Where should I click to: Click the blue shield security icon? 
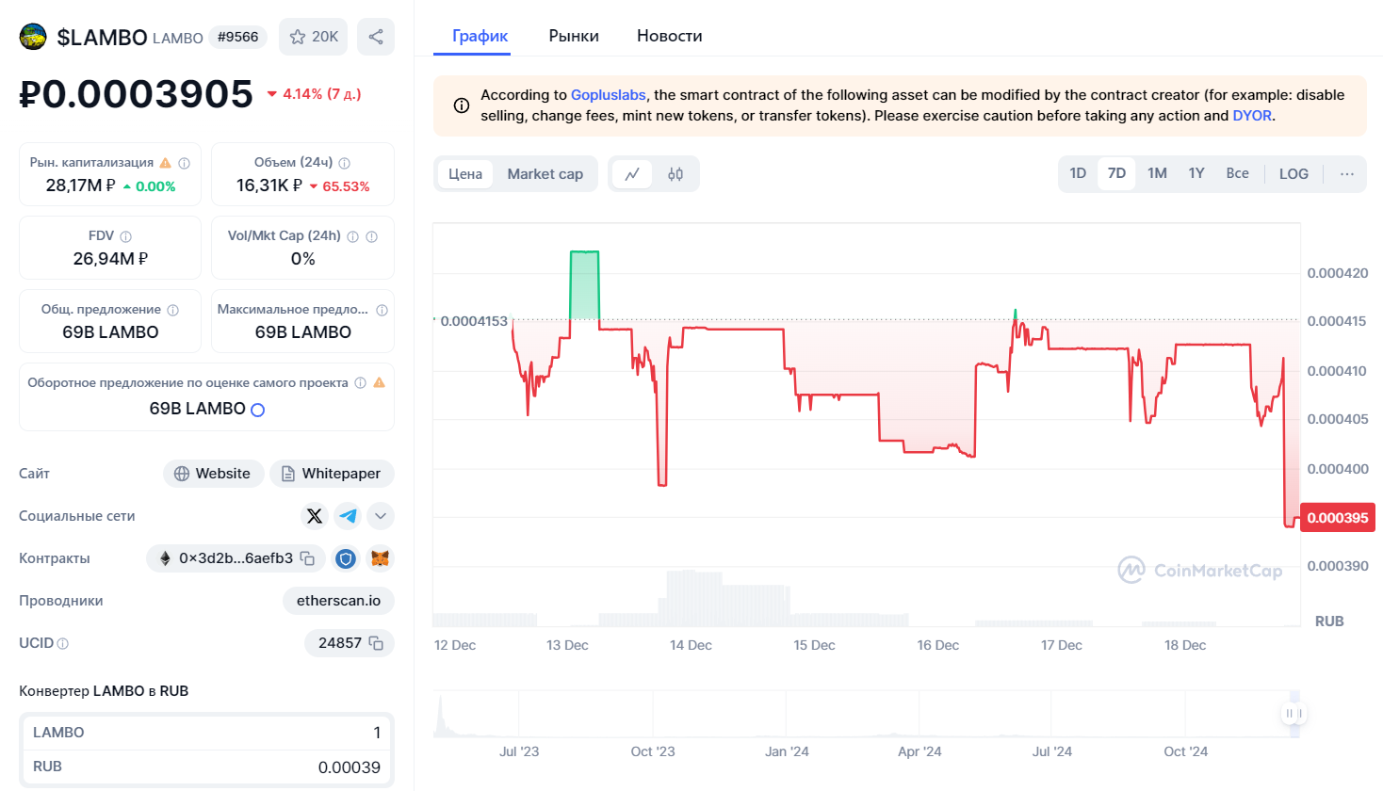click(346, 558)
